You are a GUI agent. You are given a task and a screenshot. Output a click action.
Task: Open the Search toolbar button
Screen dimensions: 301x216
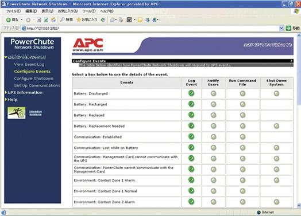pyautogui.click(x=67, y=19)
